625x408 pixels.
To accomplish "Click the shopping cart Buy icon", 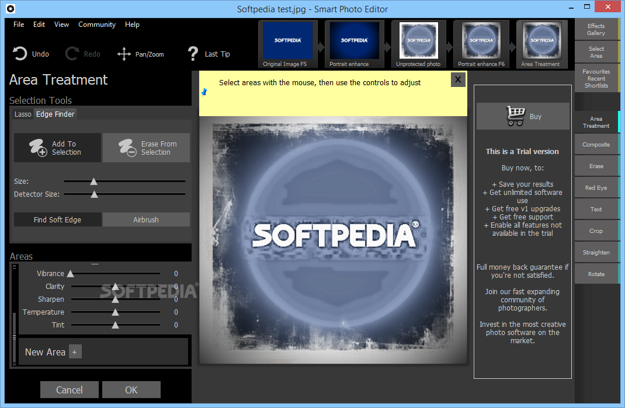I will 515,116.
